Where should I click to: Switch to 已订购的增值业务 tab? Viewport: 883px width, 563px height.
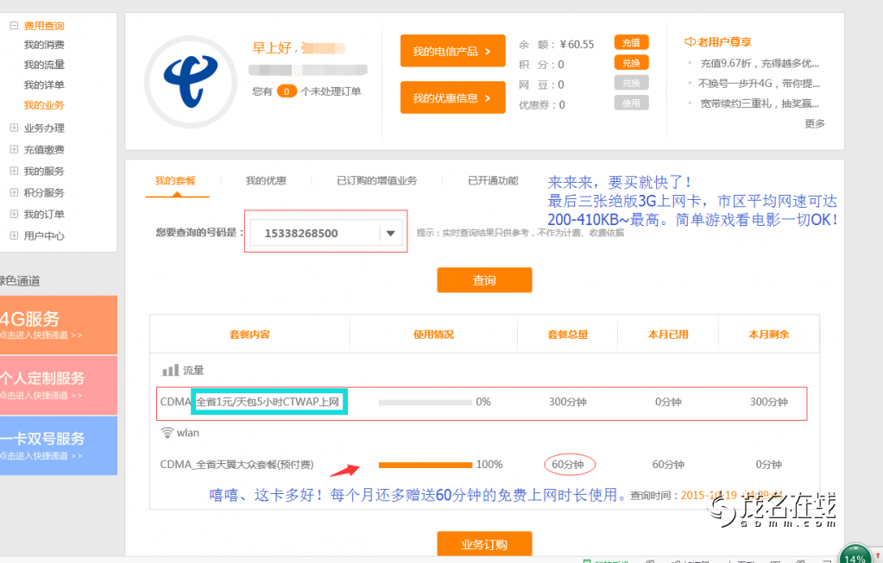[x=376, y=180]
